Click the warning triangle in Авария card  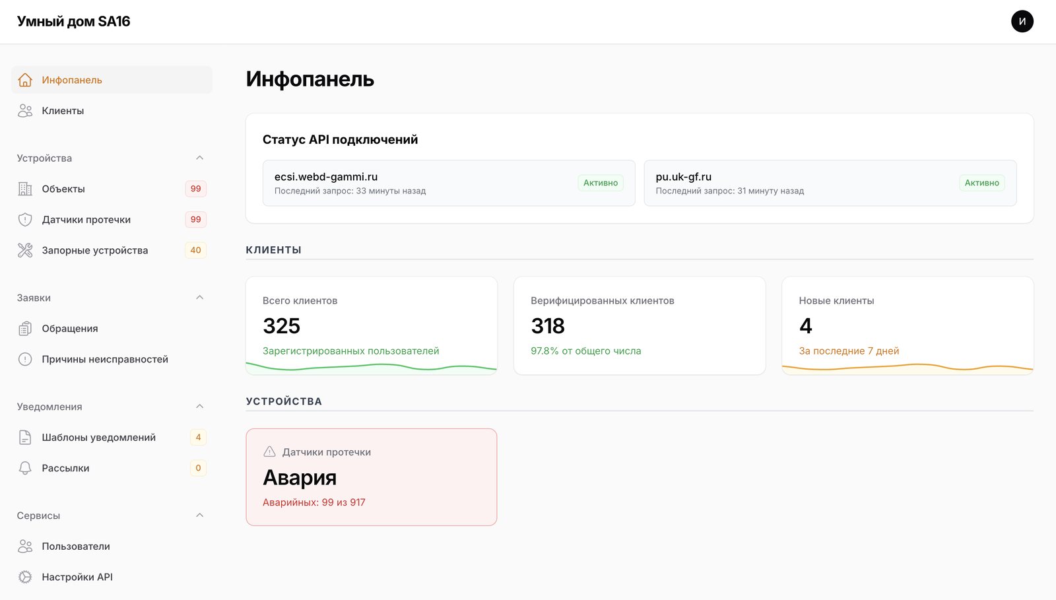[269, 452]
